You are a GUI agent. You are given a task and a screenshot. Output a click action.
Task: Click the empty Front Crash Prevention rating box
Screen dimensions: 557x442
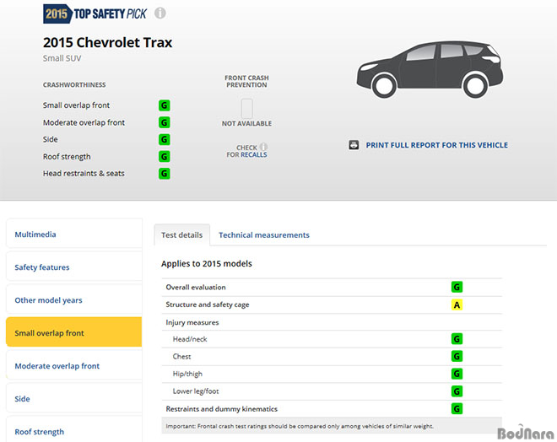tap(247, 108)
